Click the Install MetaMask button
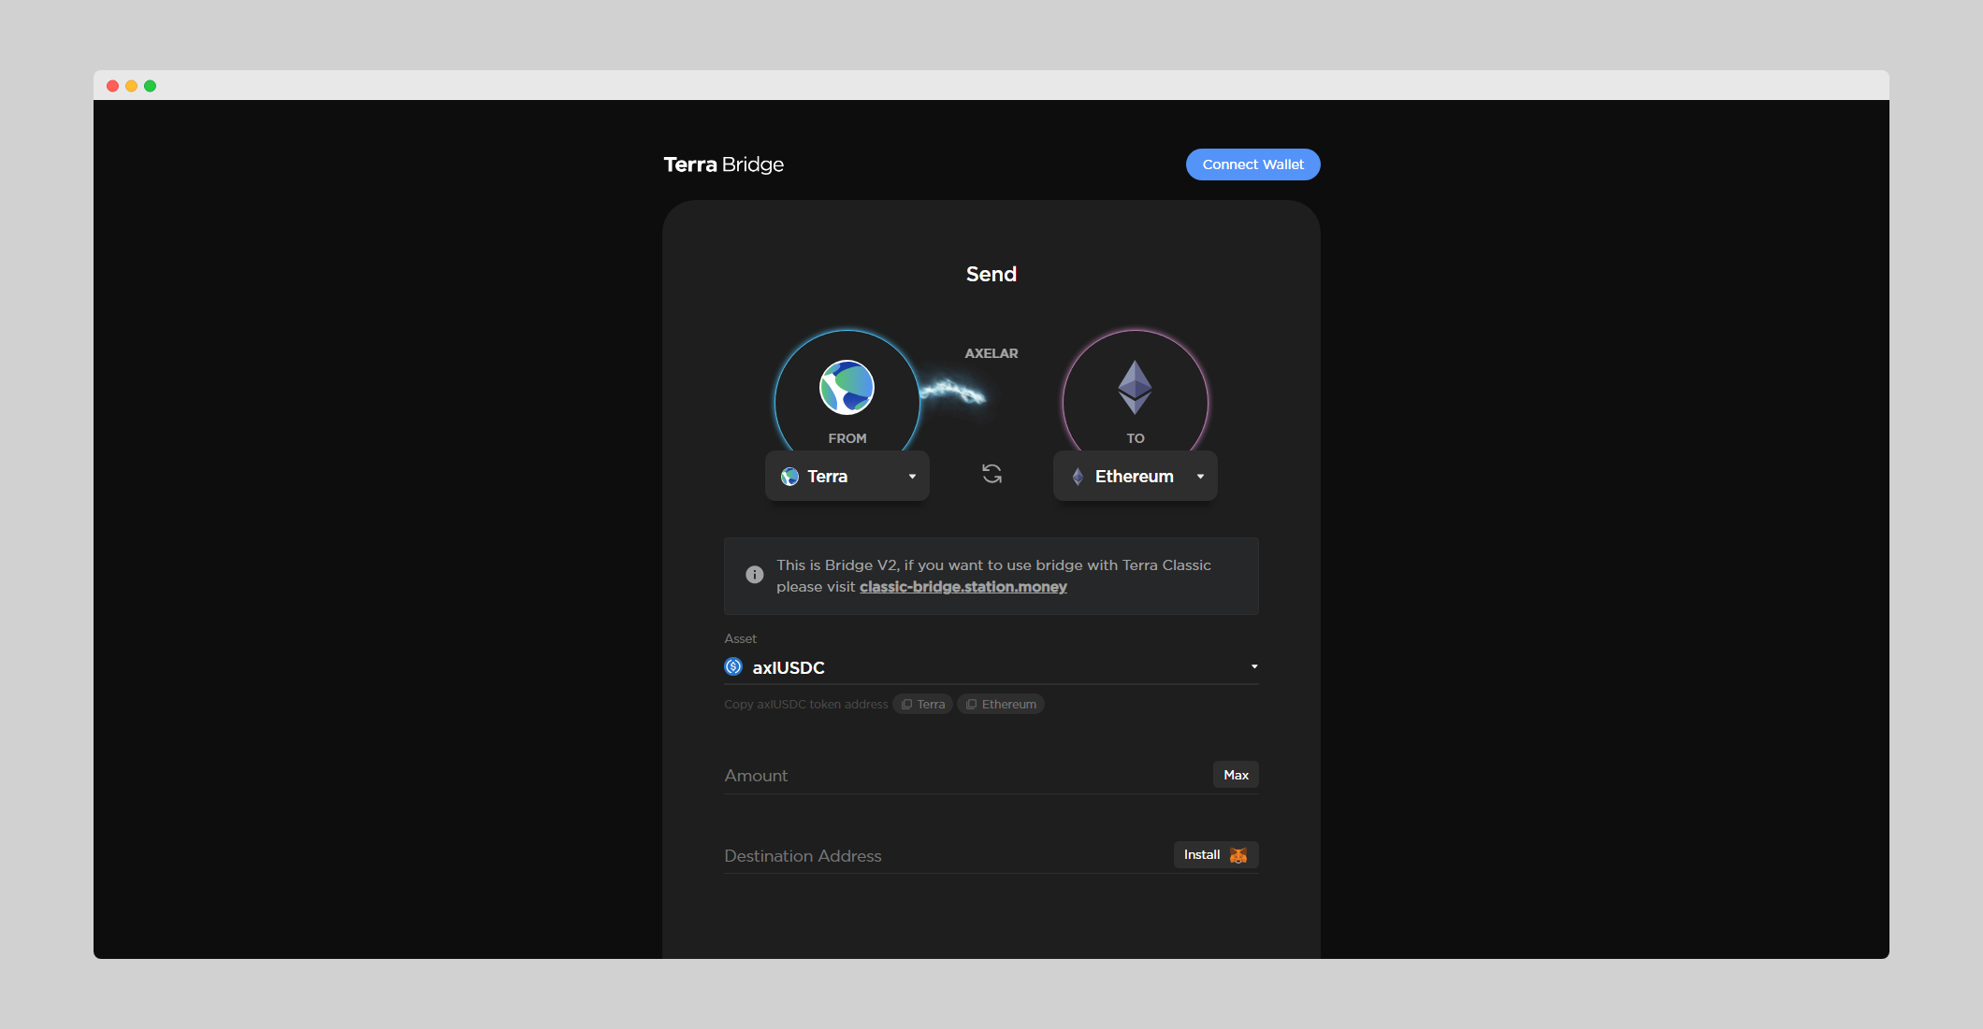The image size is (1983, 1029). (x=1204, y=855)
